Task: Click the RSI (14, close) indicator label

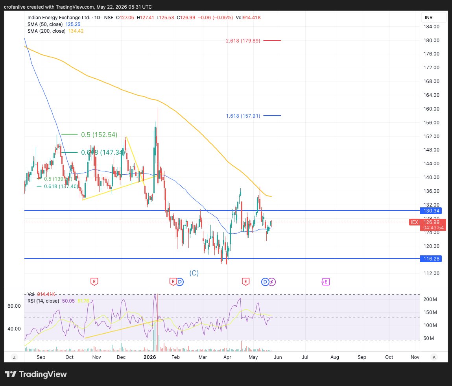Action: coord(43,301)
